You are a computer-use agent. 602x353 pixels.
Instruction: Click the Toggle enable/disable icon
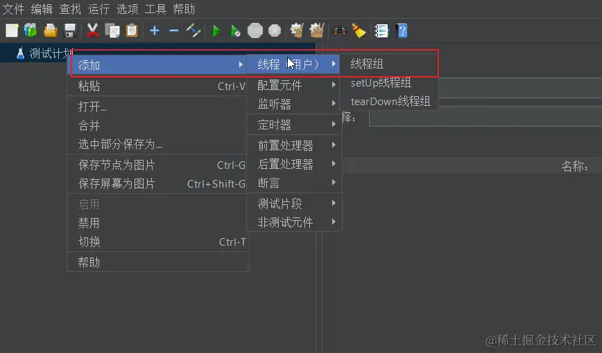[x=193, y=30]
